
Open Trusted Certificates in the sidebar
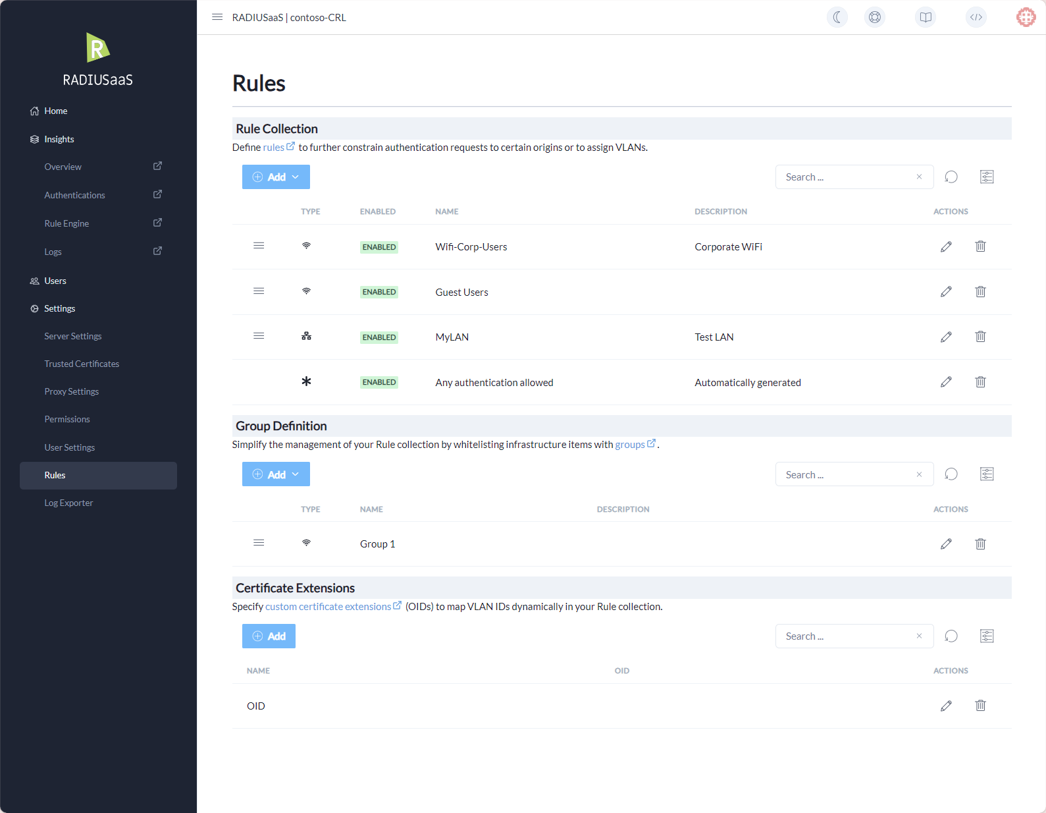click(82, 364)
